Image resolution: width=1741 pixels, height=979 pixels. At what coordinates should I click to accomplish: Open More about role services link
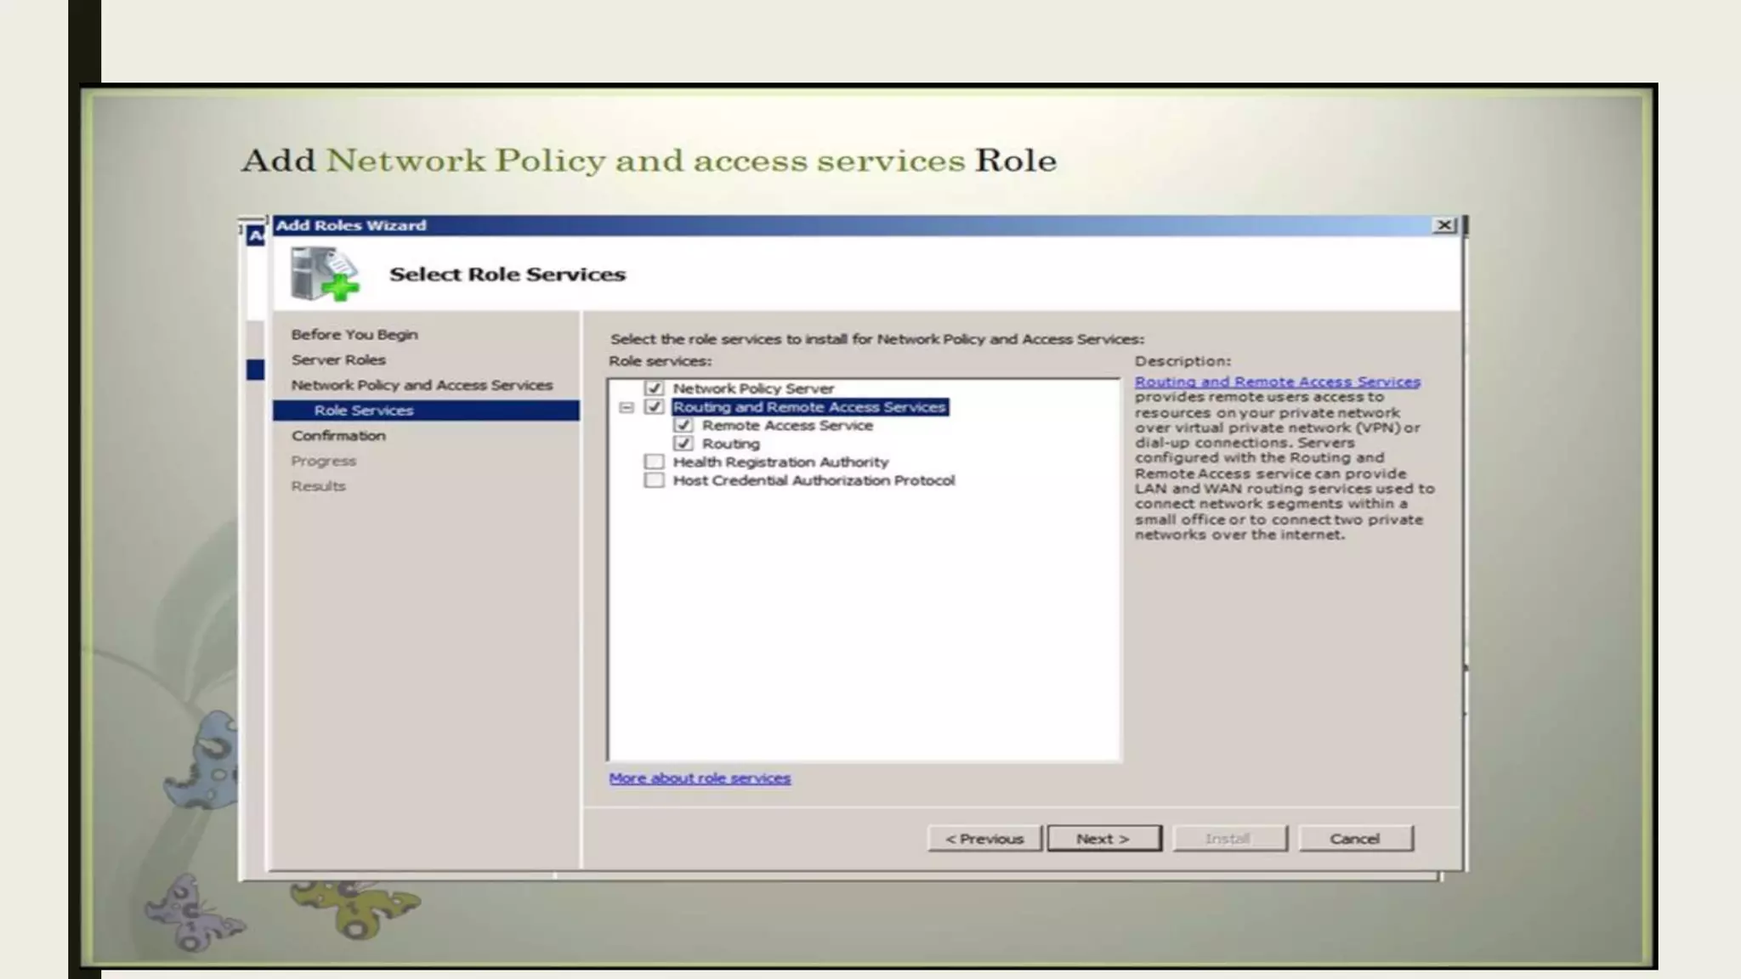(x=700, y=778)
